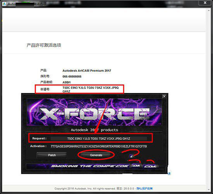Click the Autodesk copyright notice text
Viewport: 213px width, 194px height.
pyautogui.click(x=85, y=189)
